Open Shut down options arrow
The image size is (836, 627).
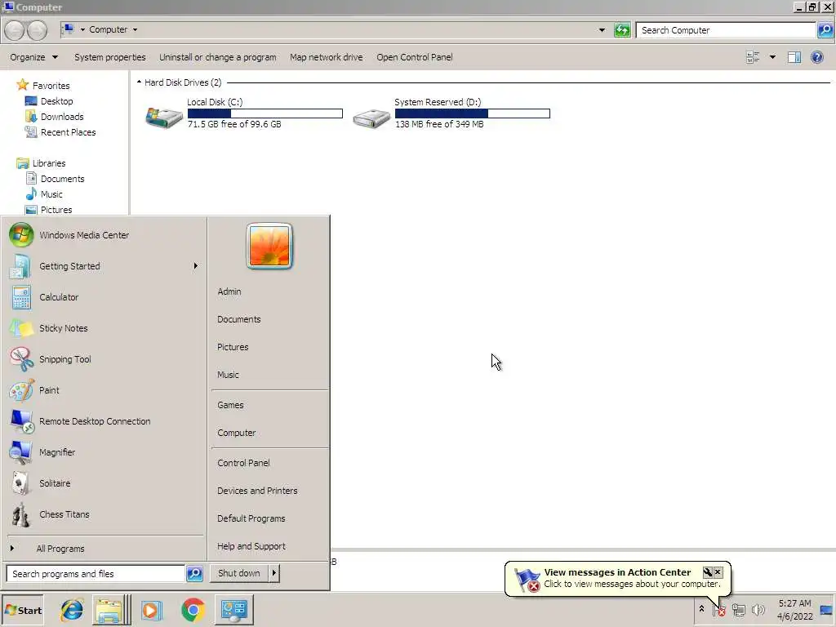coord(274,573)
